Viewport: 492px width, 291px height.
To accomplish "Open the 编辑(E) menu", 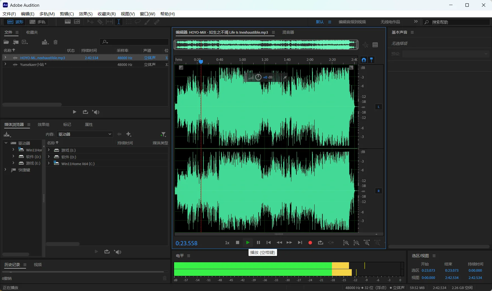I will (x=27, y=14).
